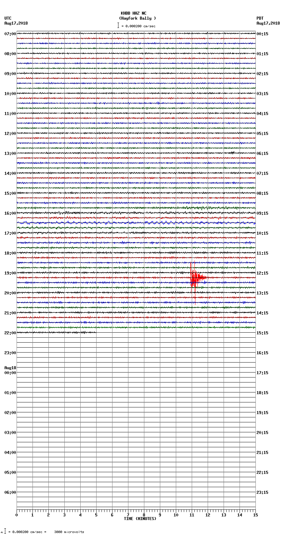The image size is (282, 536).
Task: Select the UTC date Aug17,2018
Action: pyautogui.click(x=16, y=23)
